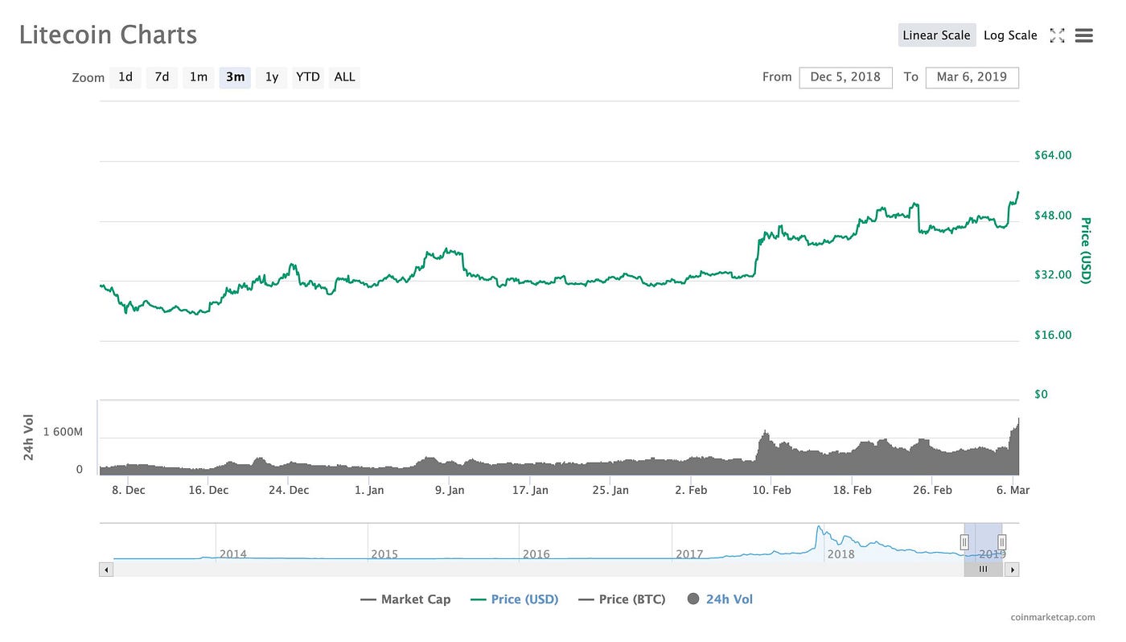Click the 24. Dec date axis label
The image size is (1126, 642).
(288, 490)
